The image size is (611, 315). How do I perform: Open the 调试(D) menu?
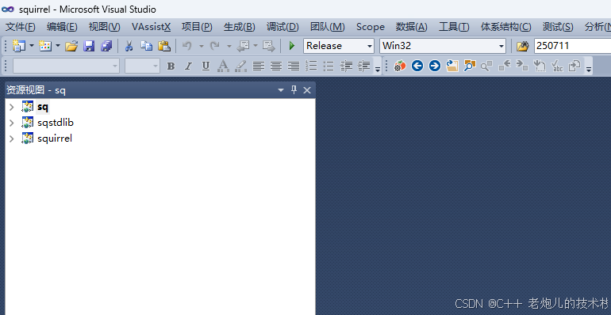[282, 27]
